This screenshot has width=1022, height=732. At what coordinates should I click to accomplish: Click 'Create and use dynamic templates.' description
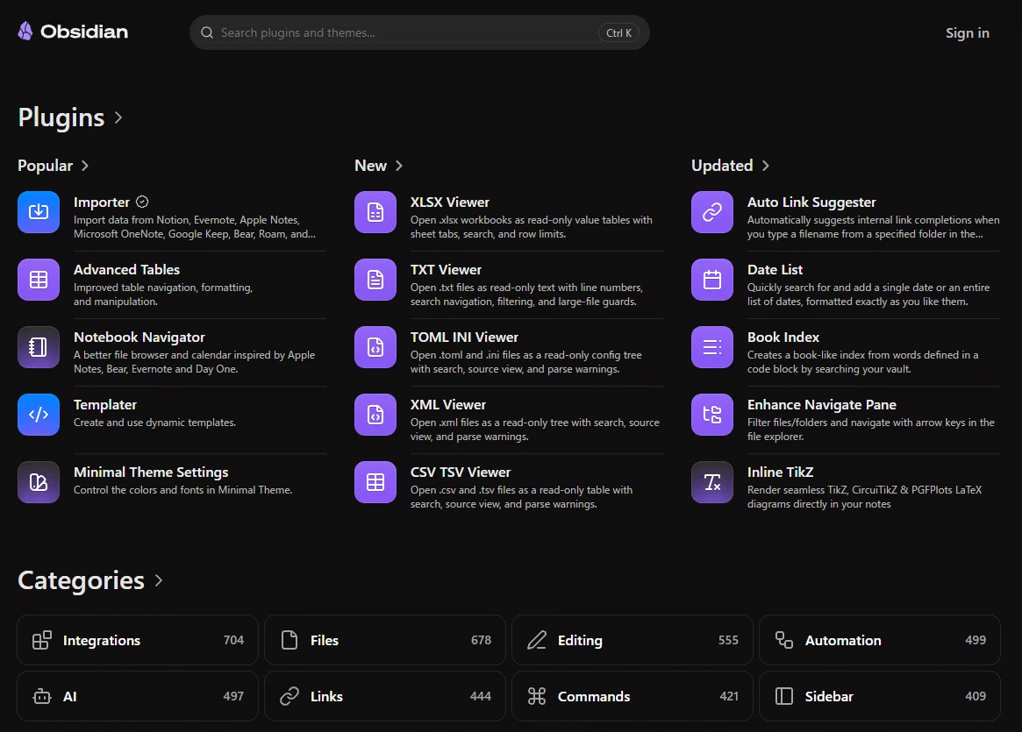point(154,423)
